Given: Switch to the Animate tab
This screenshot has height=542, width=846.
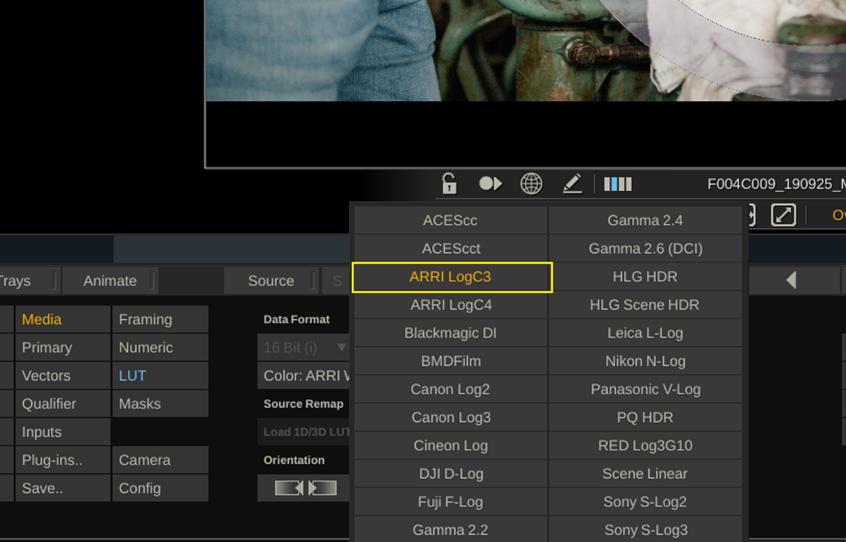Looking at the screenshot, I should (x=110, y=280).
